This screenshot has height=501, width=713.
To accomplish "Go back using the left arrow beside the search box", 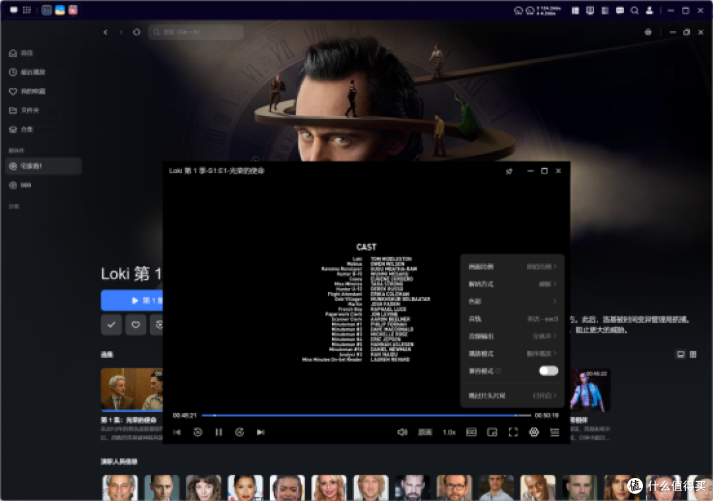I will pos(106,32).
